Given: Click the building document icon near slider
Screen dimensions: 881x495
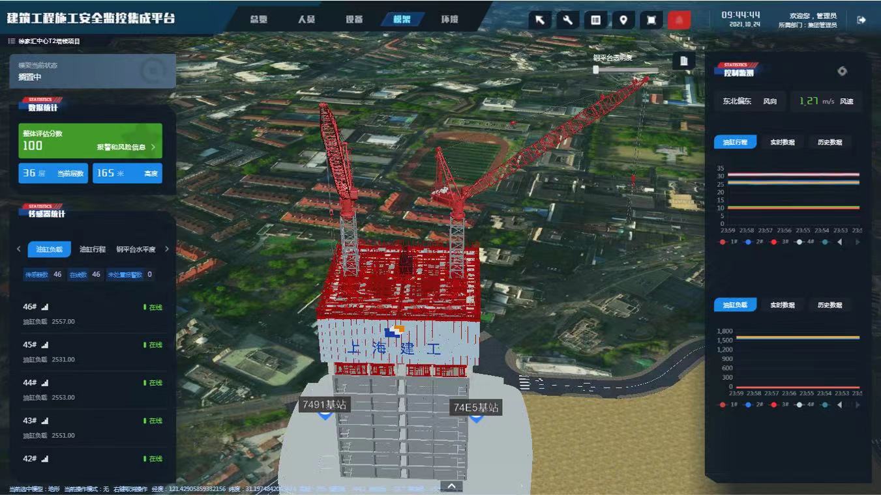Looking at the screenshot, I should point(683,61).
